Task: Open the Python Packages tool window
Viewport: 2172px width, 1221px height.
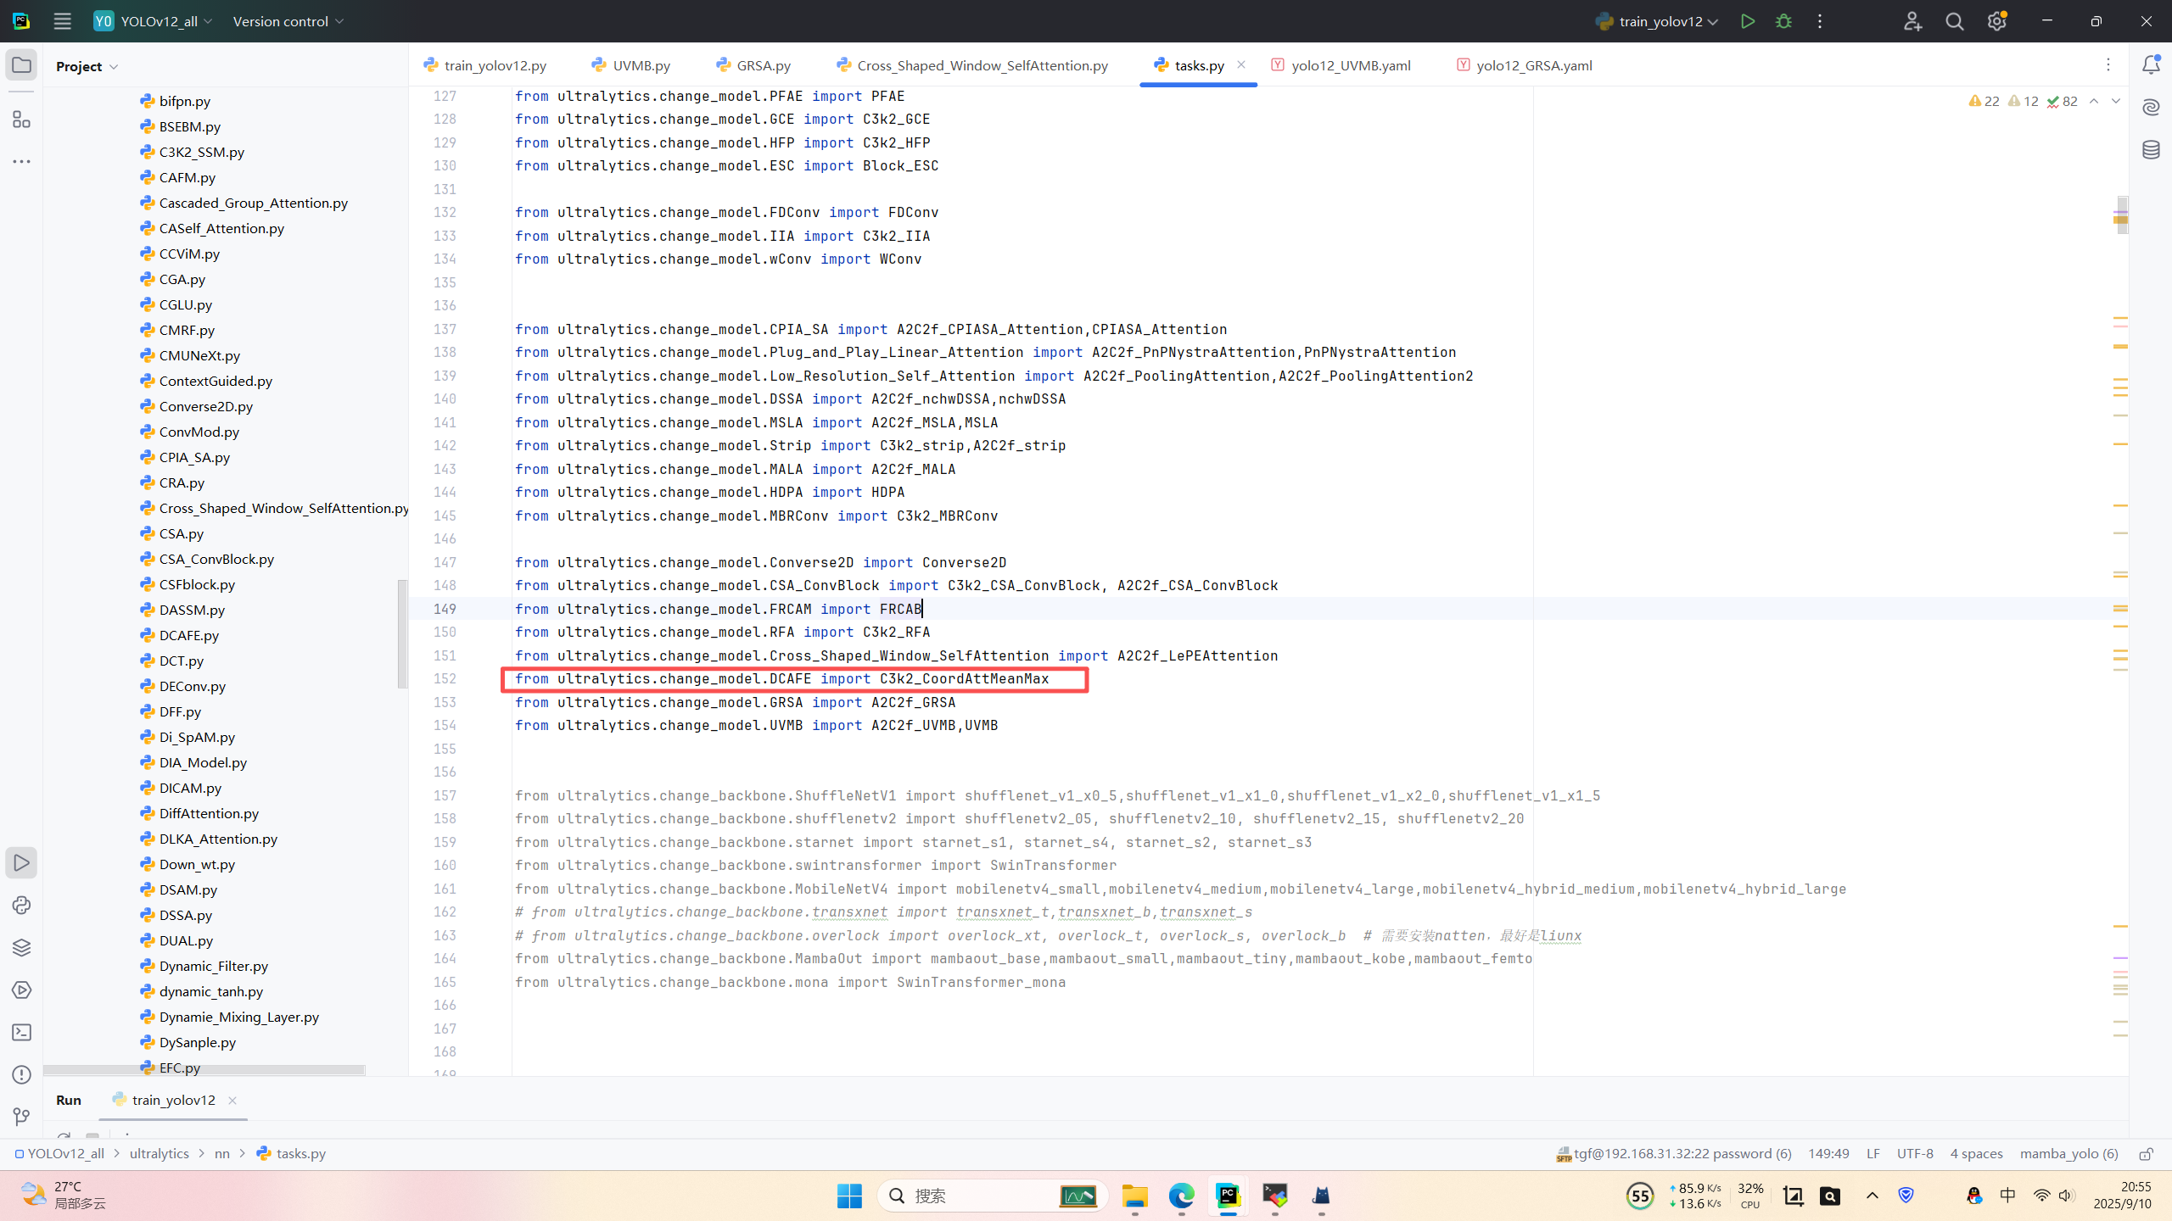Action: click(x=21, y=947)
